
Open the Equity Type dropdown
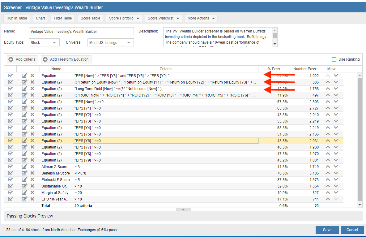pos(44,42)
